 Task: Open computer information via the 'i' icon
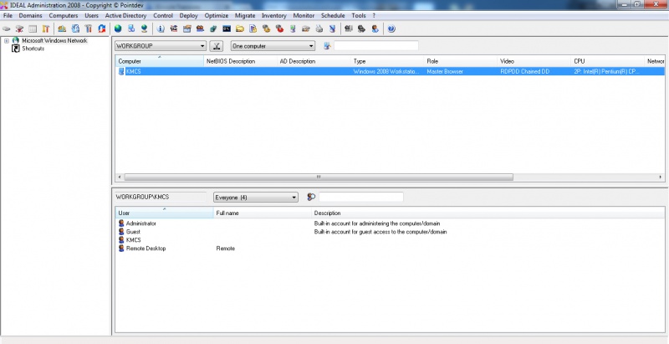pyautogui.click(x=161, y=29)
